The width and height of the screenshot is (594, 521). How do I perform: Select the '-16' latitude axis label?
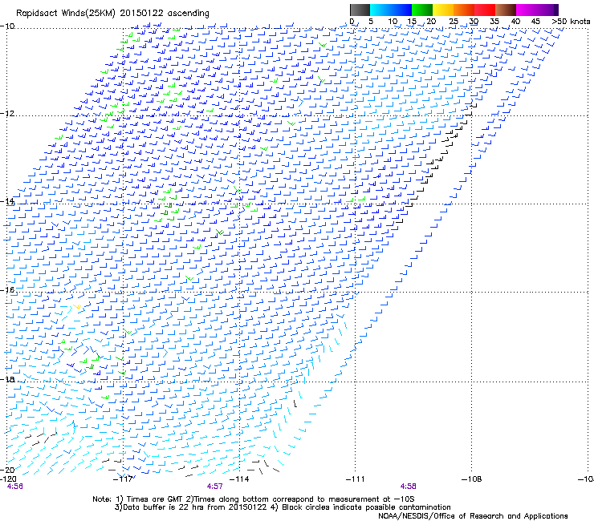7,290
